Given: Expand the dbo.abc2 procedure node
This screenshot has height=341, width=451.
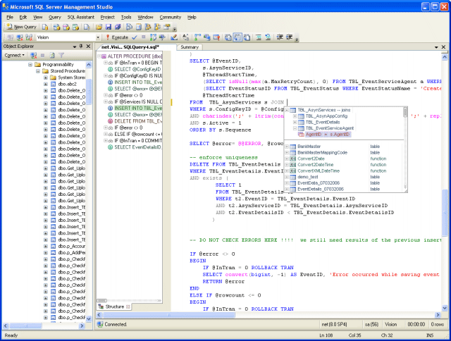Looking at the screenshot, I should 46,84.
